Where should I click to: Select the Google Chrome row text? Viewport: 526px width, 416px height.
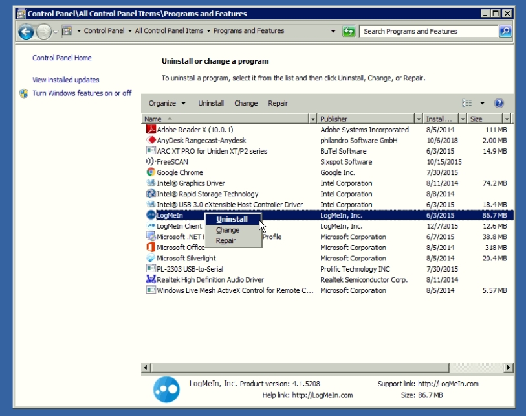(x=180, y=172)
